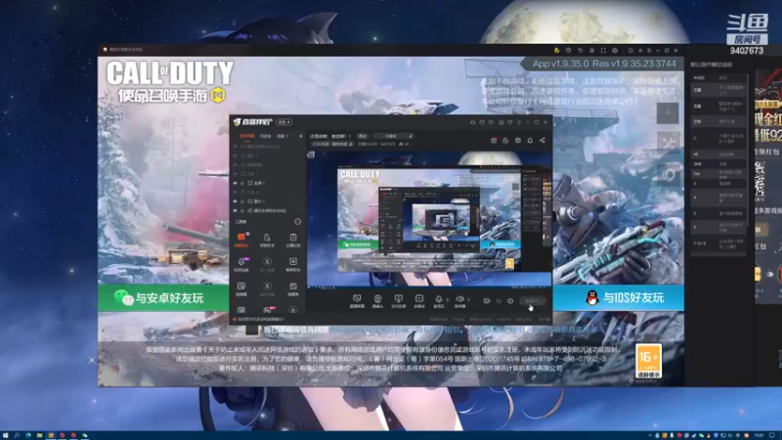
Task: Open the phone screen-cast help hint link
Action: pyautogui.click(x=259, y=320)
